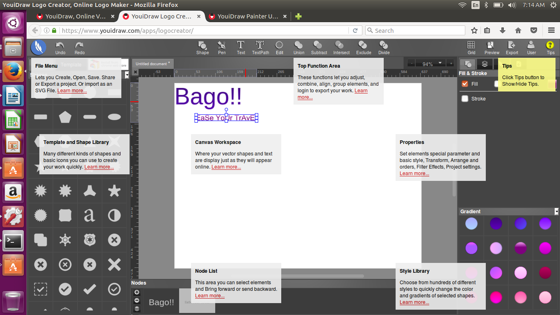560x315 pixels.
Task: Click Learn more in Canvas Workspace tip
Action: coord(226,167)
